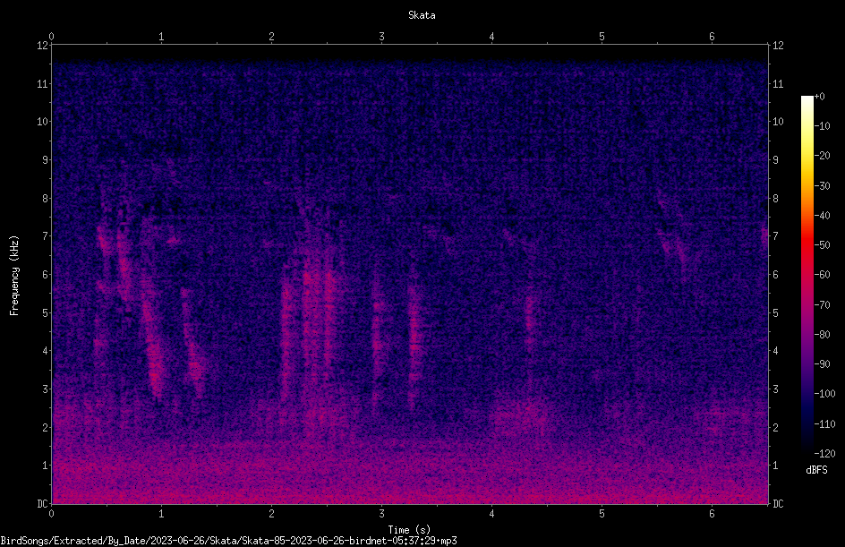The height and width of the screenshot is (547, 845).
Task: Click "5" on the top time axis
Action: (602, 37)
